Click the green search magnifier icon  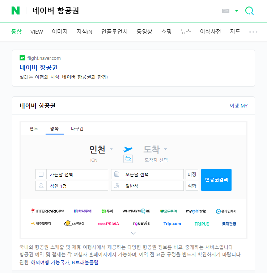[249, 11]
